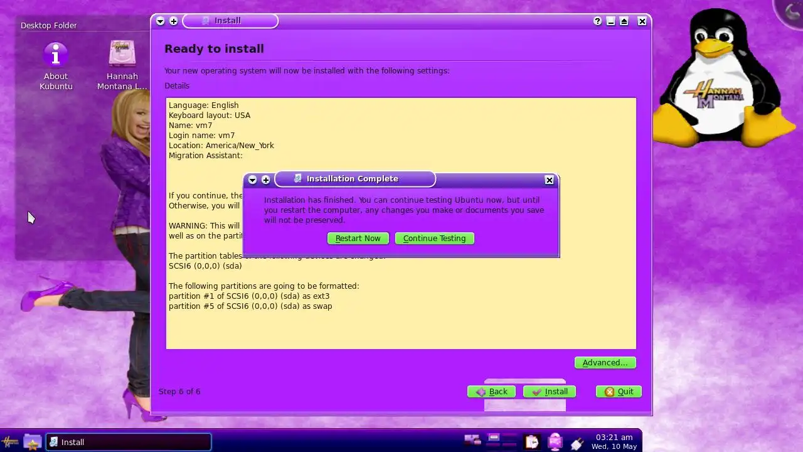This screenshot has width=803, height=452.
Task: Quit the installer
Action: coord(619,392)
